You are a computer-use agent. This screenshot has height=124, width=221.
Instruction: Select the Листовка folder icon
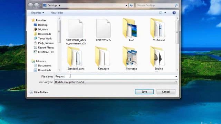click(130, 56)
